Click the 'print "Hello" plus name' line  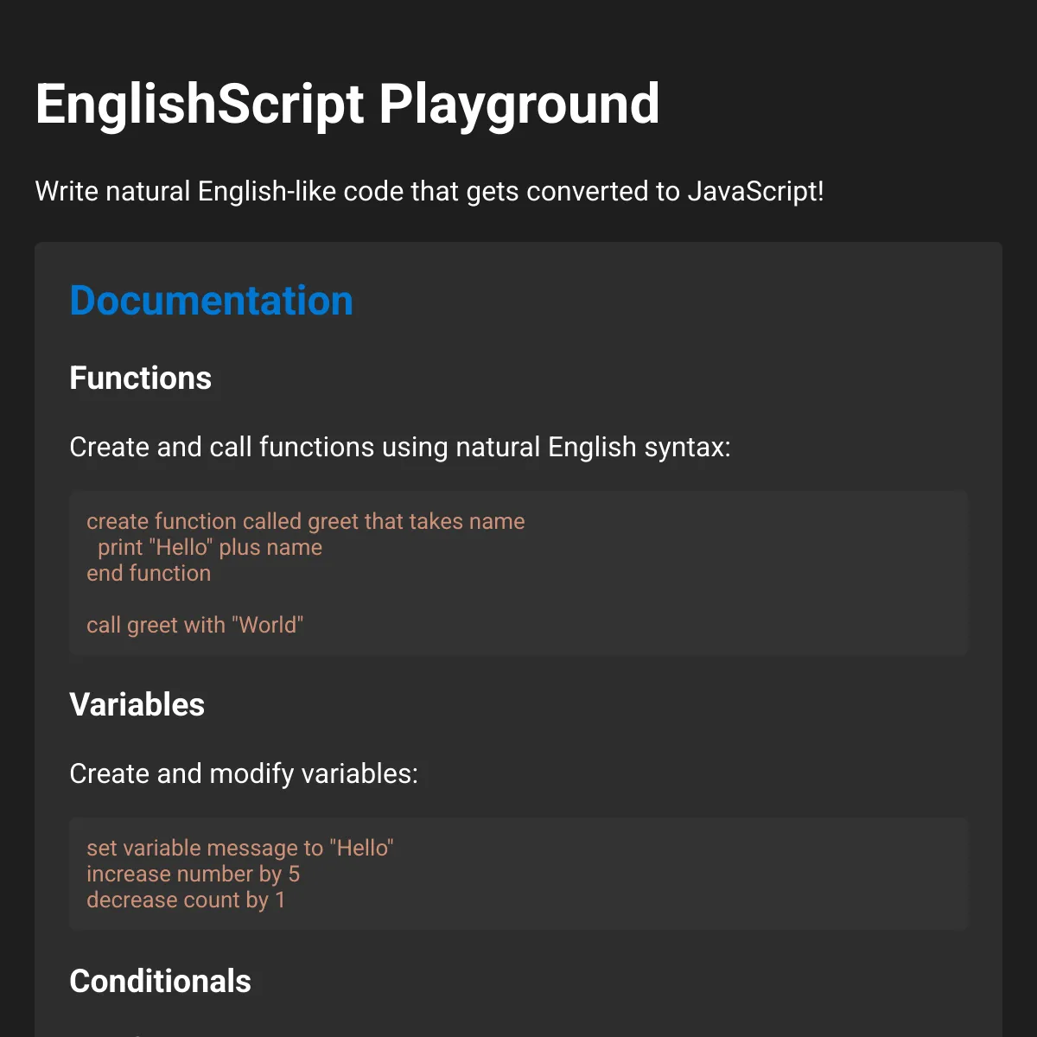pyautogui.click(x=210, y=547)
